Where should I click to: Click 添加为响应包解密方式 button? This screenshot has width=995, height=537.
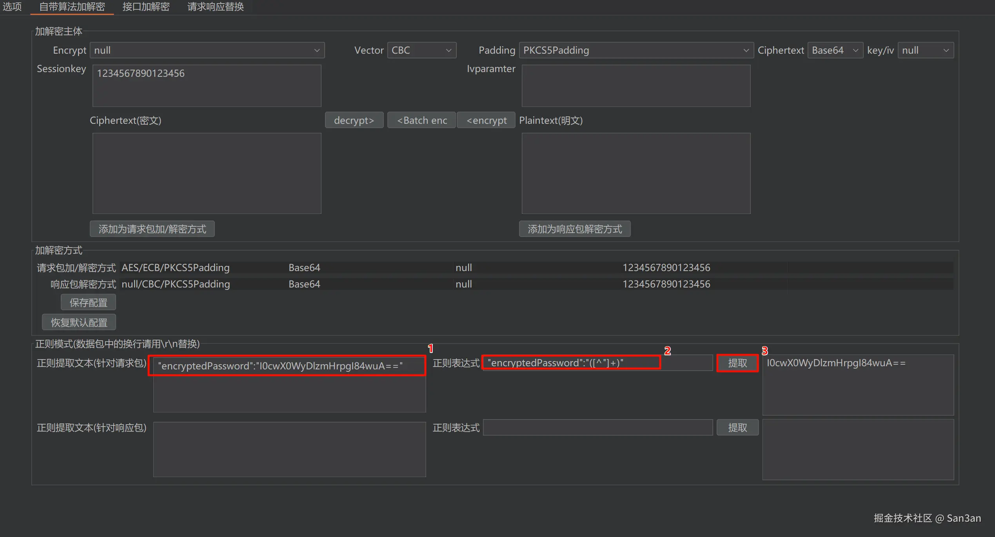(x=574, y=229)
